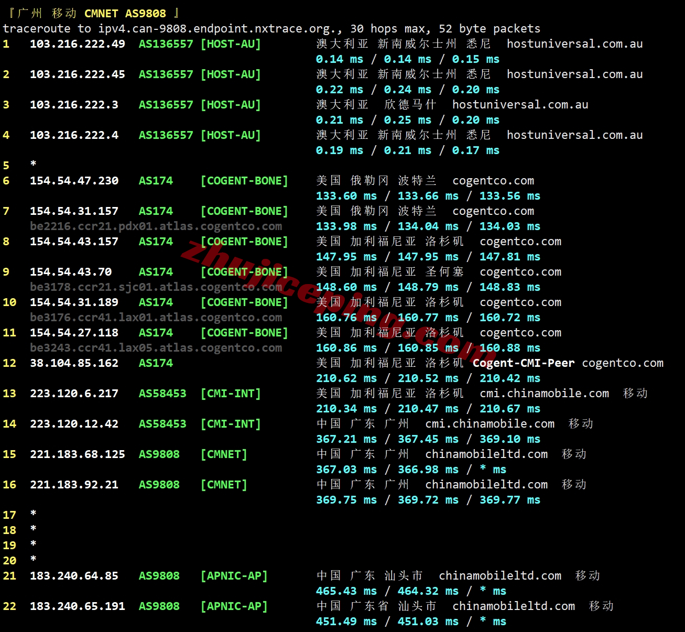Select IP address 154.54.31.157
This screenshot has height=632, width=685.
[74, 211]
